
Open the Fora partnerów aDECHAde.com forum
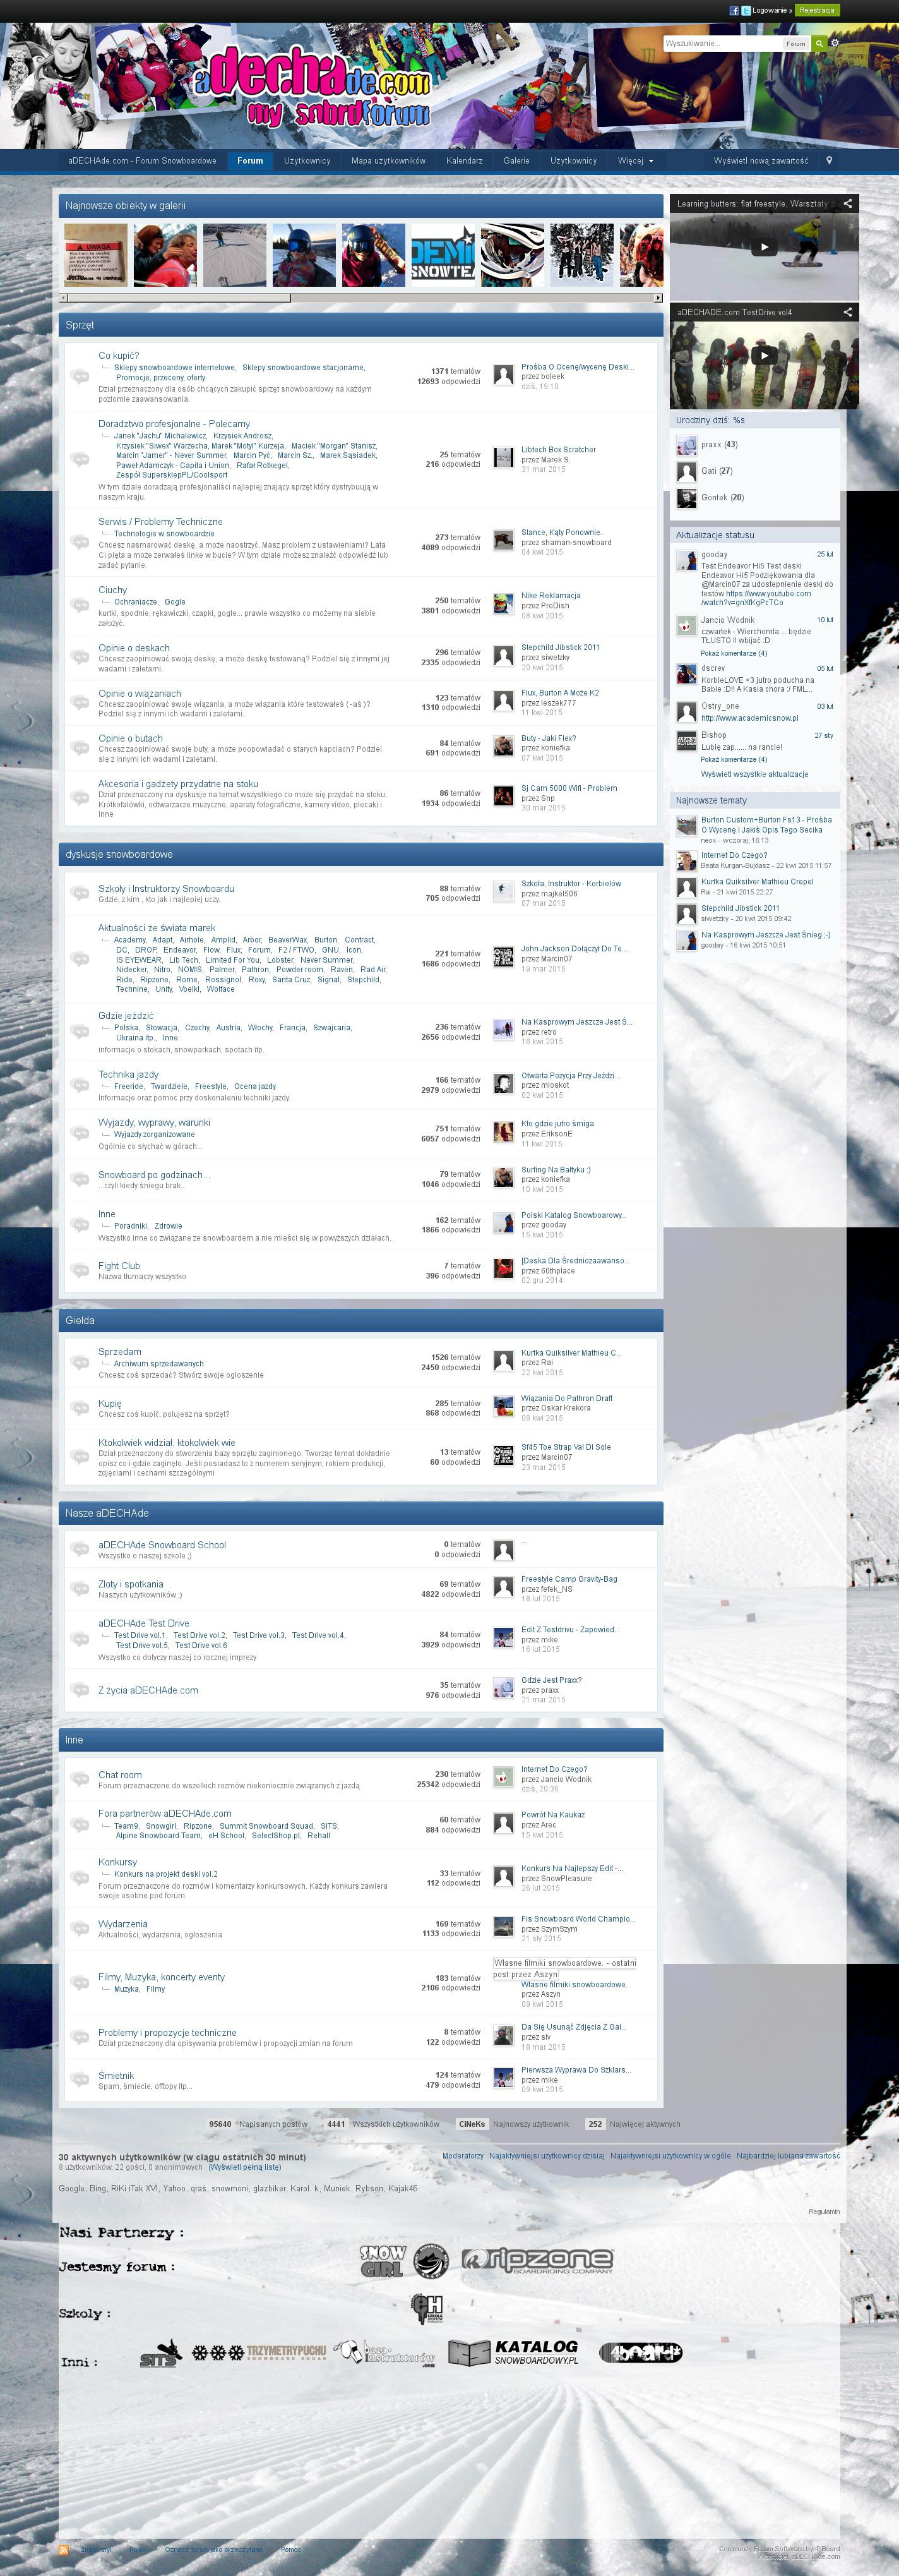(165, 1814)
